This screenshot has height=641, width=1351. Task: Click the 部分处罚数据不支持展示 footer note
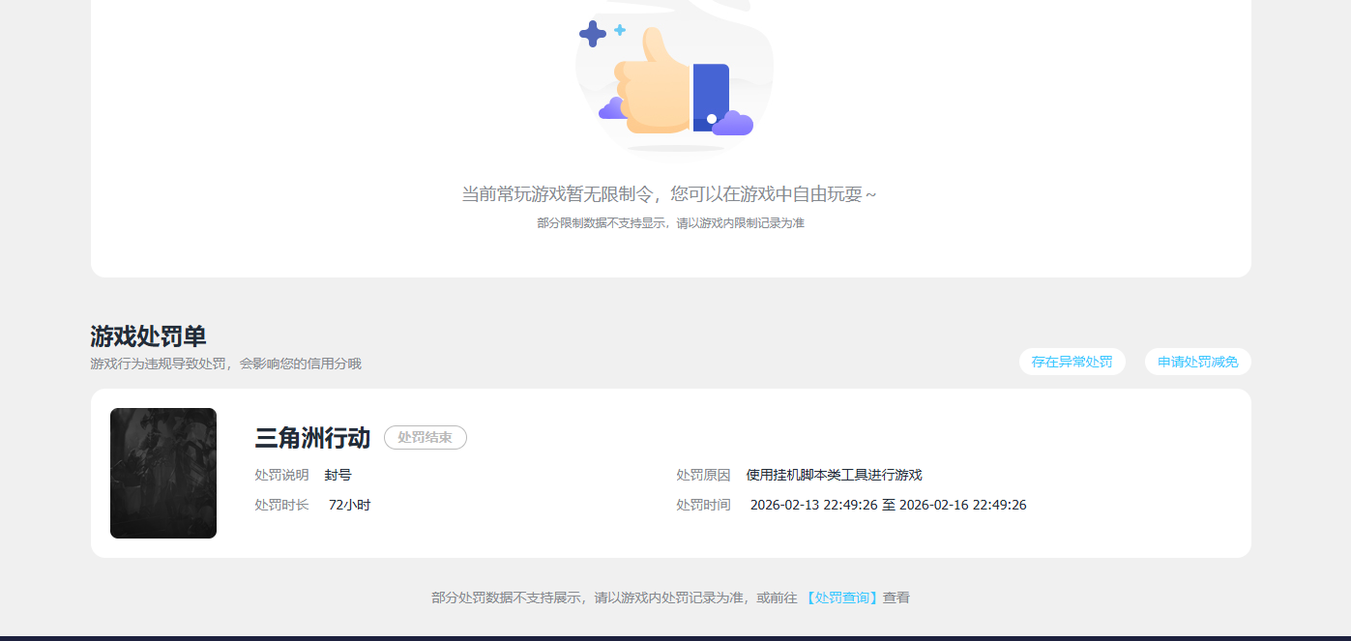670,597
